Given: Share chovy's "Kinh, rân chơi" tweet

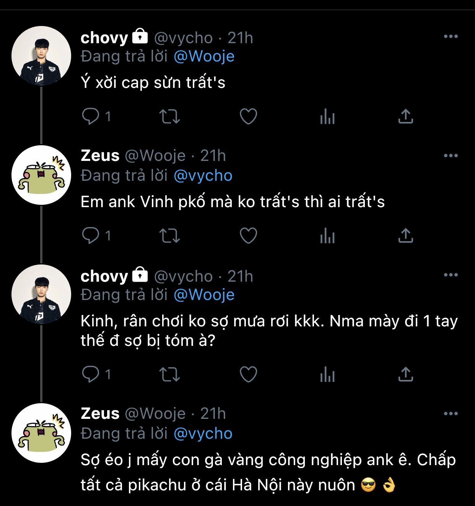Looking at the screenshot, I should point(405,375).
